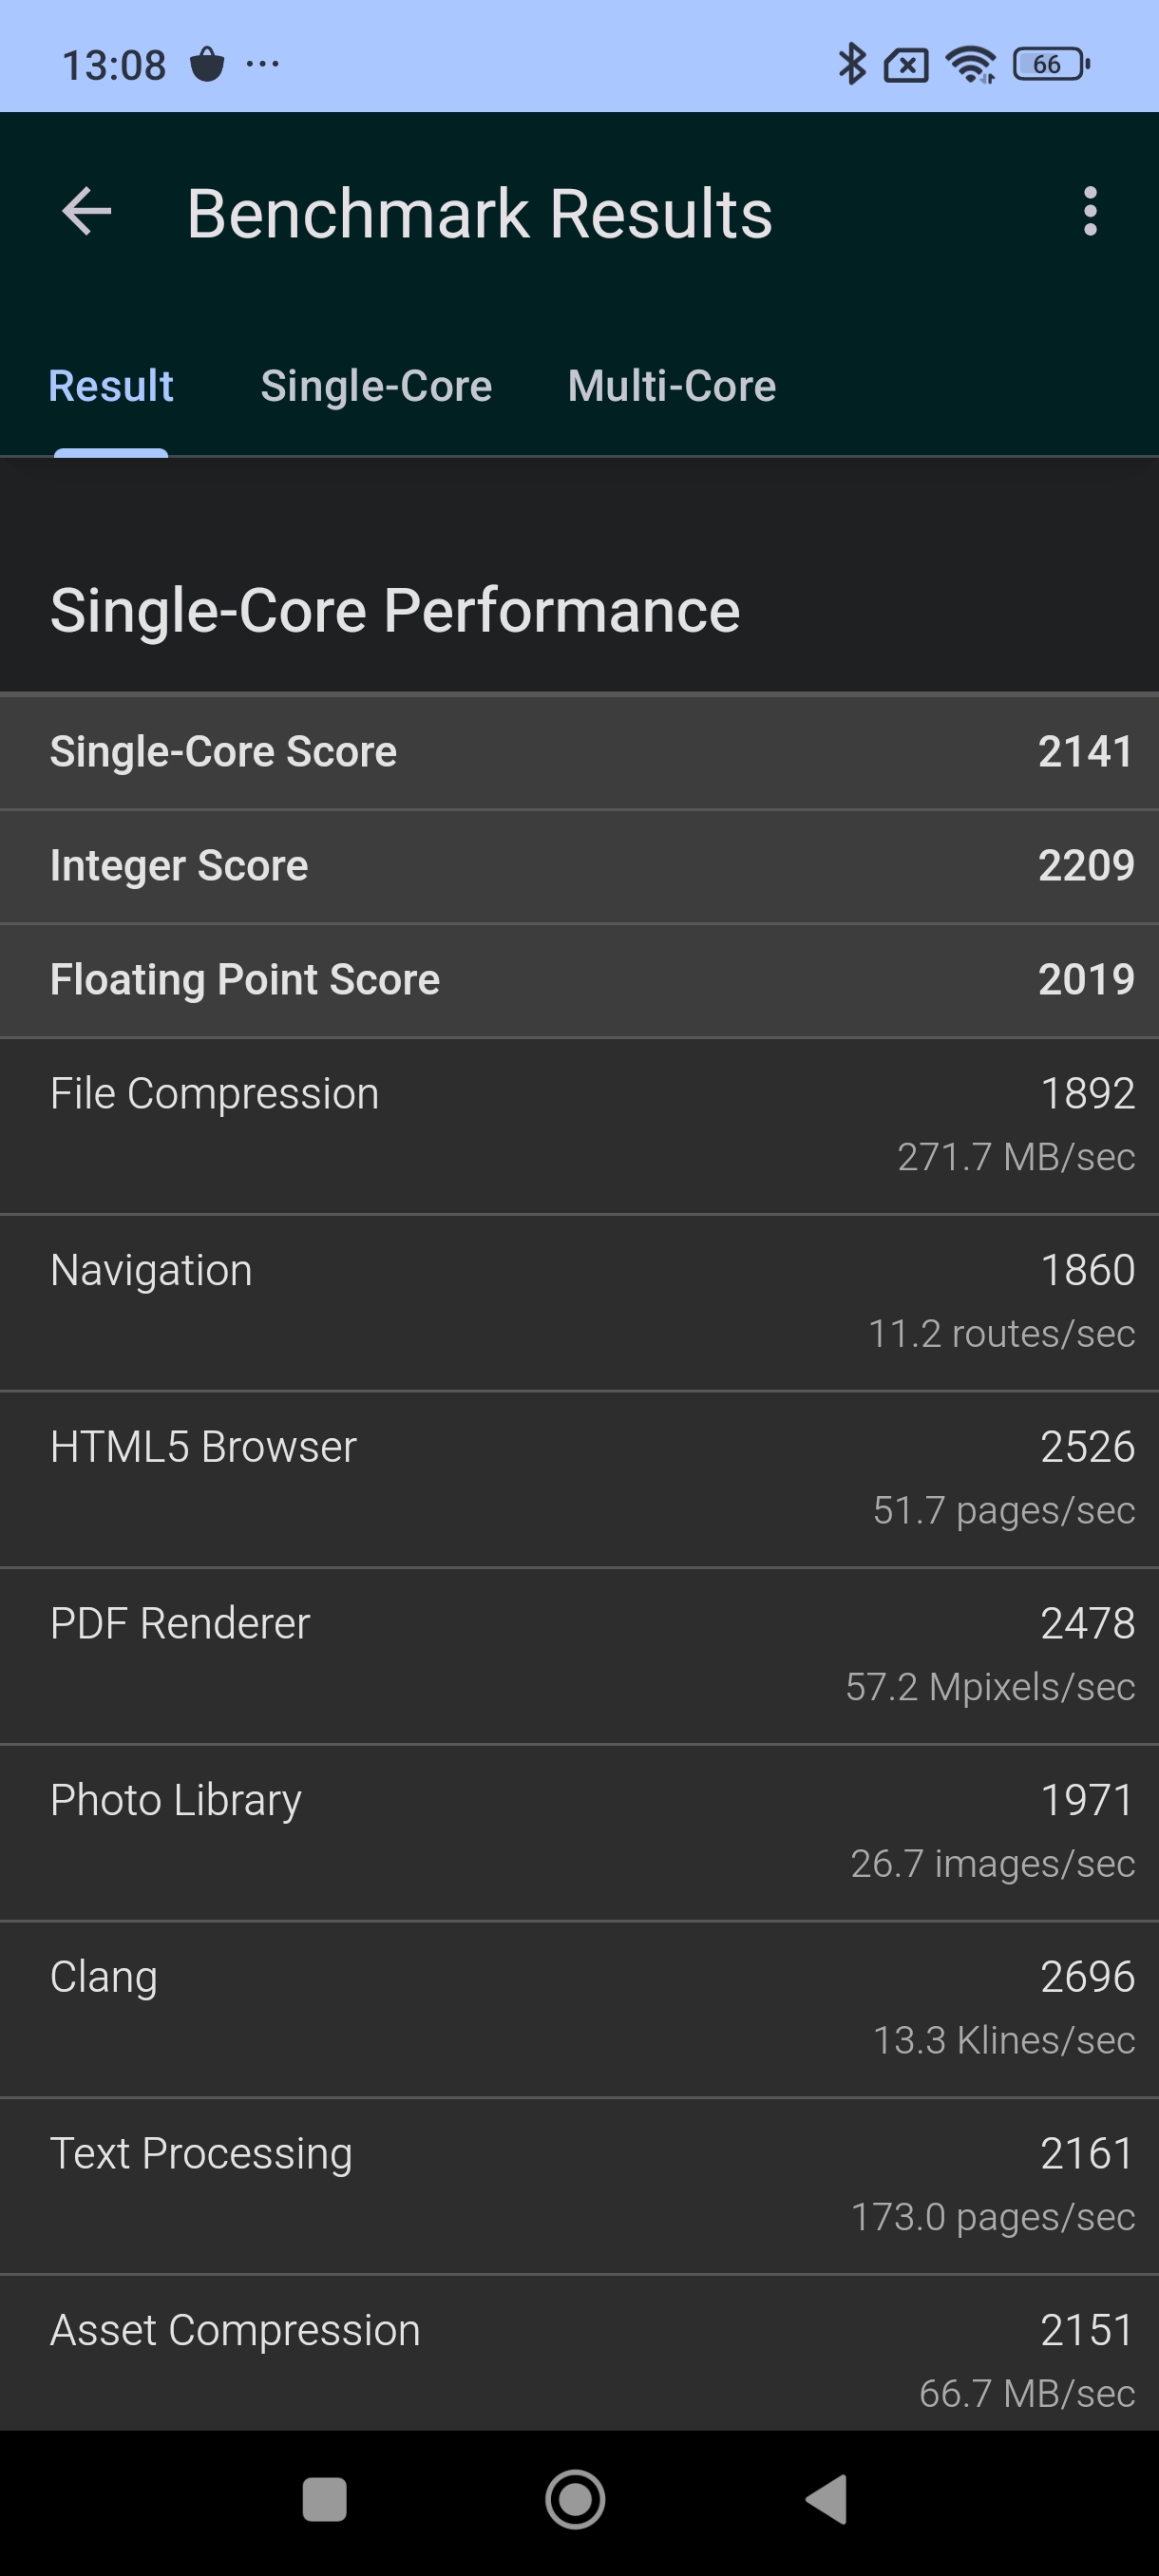
Task: Tap the battery level indicator
Action: click(x=1050, y=65)
